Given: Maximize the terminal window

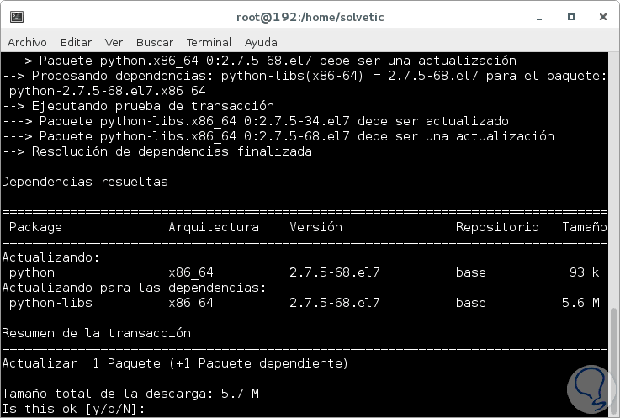Looking at the screenshot, I should pyautogui.click(x=570, y=17).
